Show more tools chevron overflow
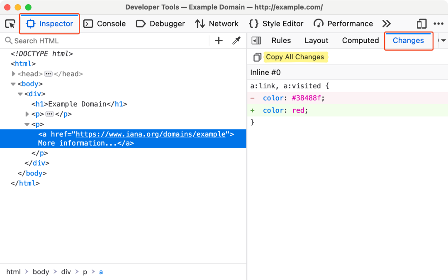 coord(387,24)
